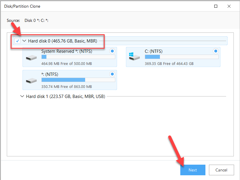
Task: Click the Disk/Partition Clone window title
Action: click(x=22, y=6)
